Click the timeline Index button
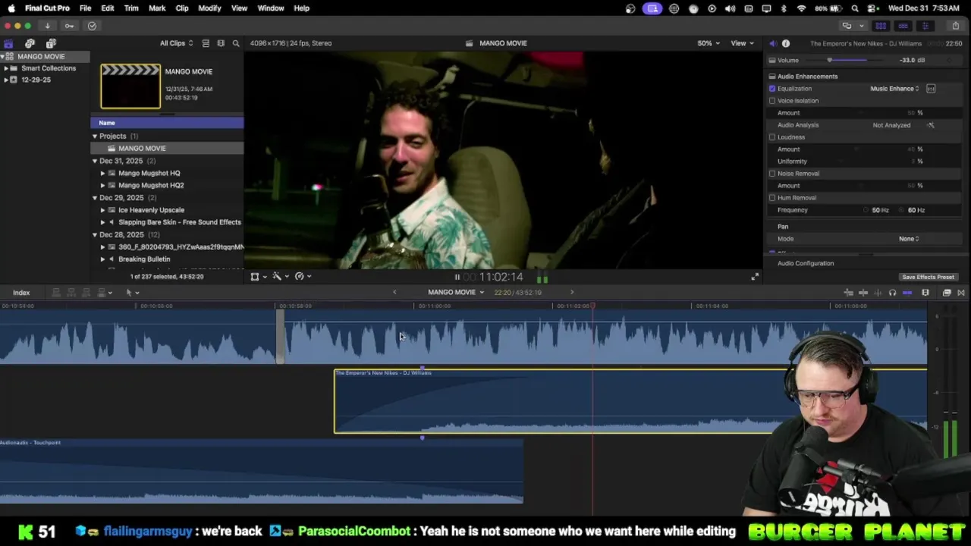Image resolution: width=971 pixels, height=546 pixels. click(21, 293)
